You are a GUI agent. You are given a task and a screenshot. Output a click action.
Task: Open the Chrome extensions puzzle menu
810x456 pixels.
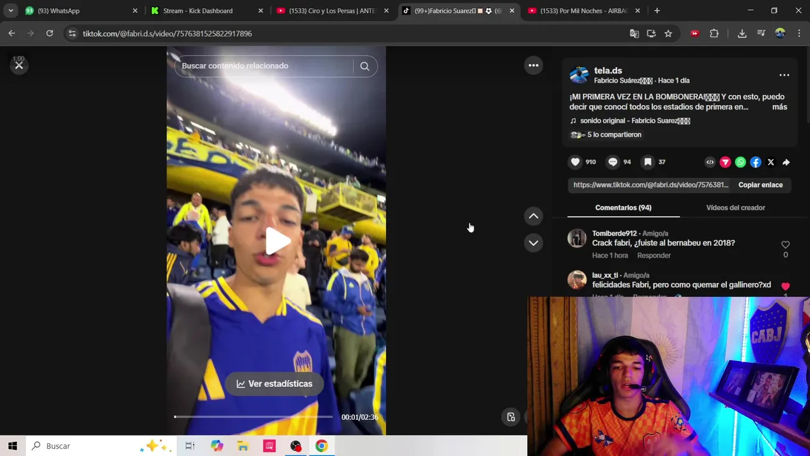tap(714, 34)
